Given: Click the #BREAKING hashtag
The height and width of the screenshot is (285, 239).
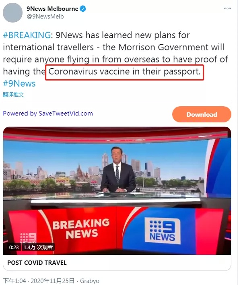Looking at the screenshot, I should [27, 35].
